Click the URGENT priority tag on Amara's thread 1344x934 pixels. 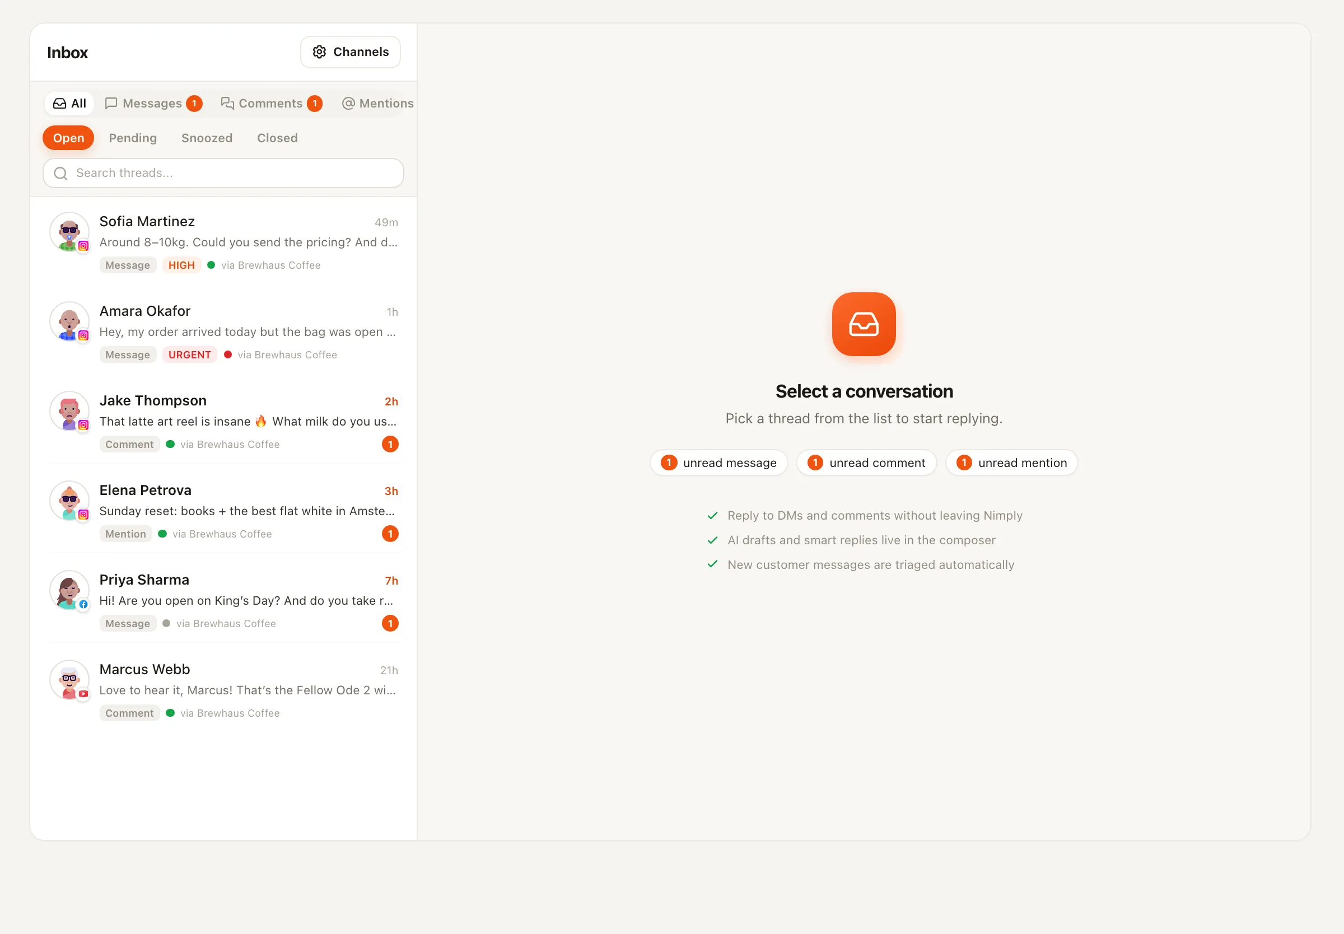(190, 354)
